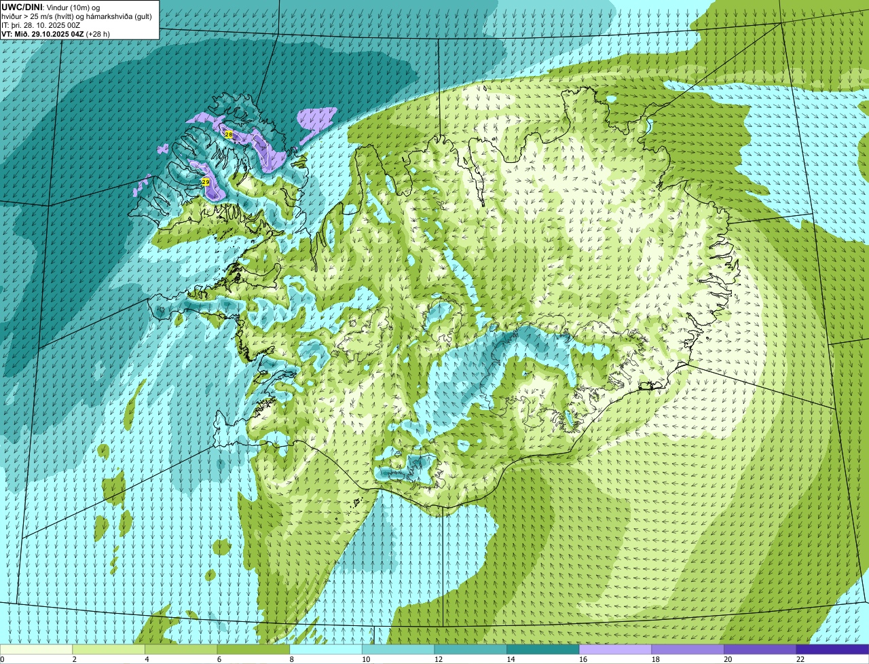This screenshot has width=869, height=664.
Task: Click the scale value '16' on the color bar
Action: (583, 659)
